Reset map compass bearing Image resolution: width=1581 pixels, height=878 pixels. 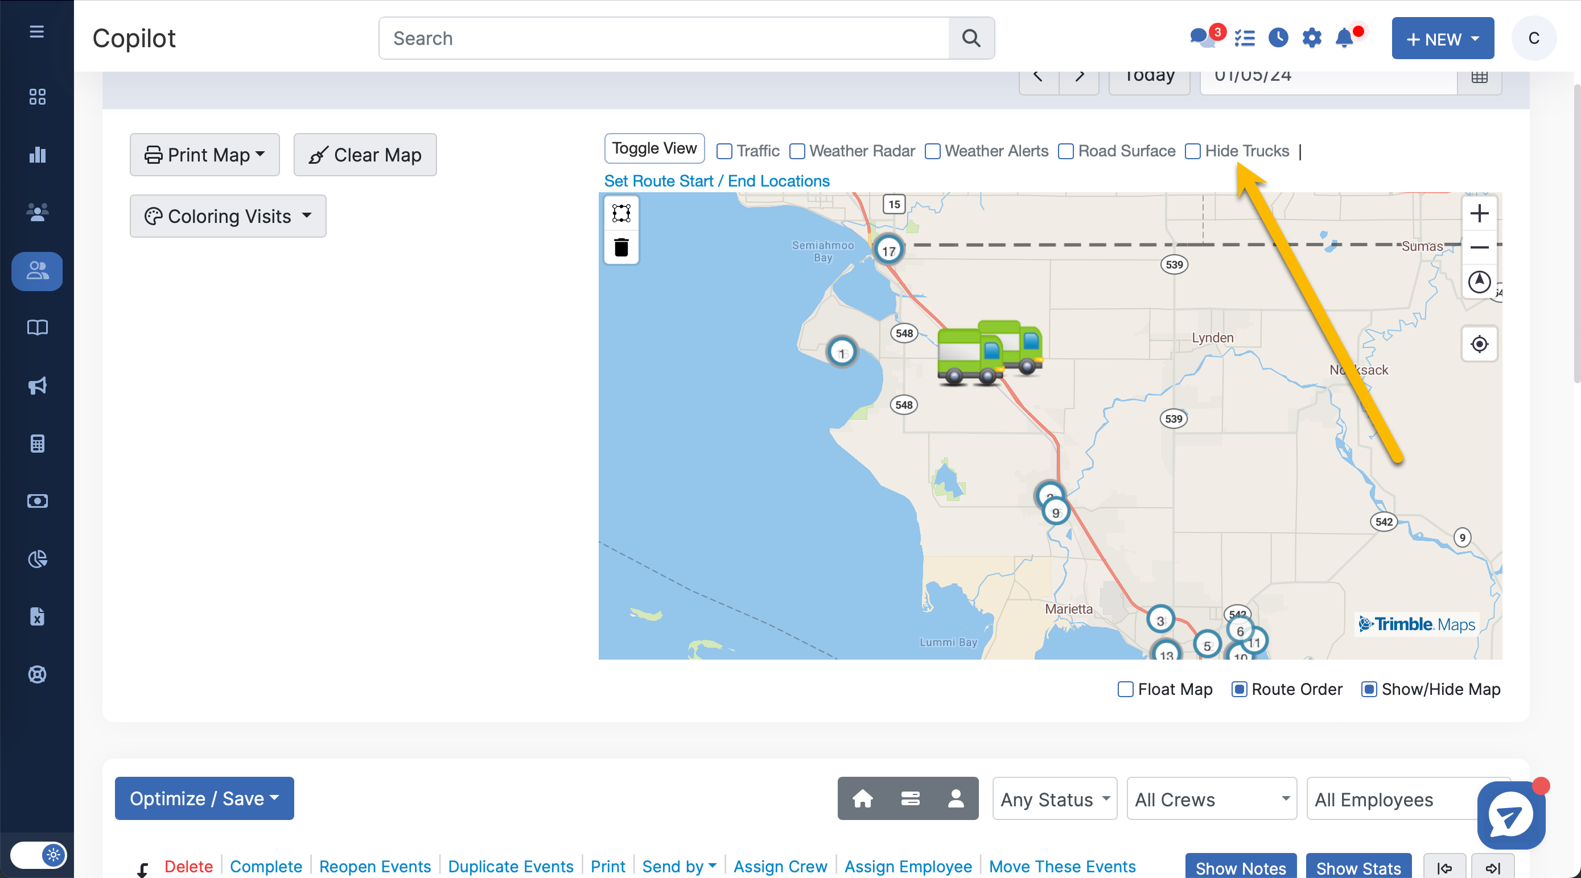tap(1479, 281)
